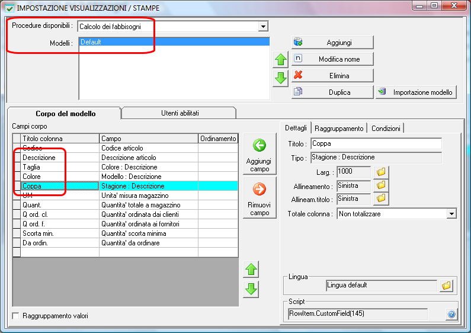Viewport: 471px width, 333px height.
Task: Switch to Dettagli tab
Action: [296, 128]
